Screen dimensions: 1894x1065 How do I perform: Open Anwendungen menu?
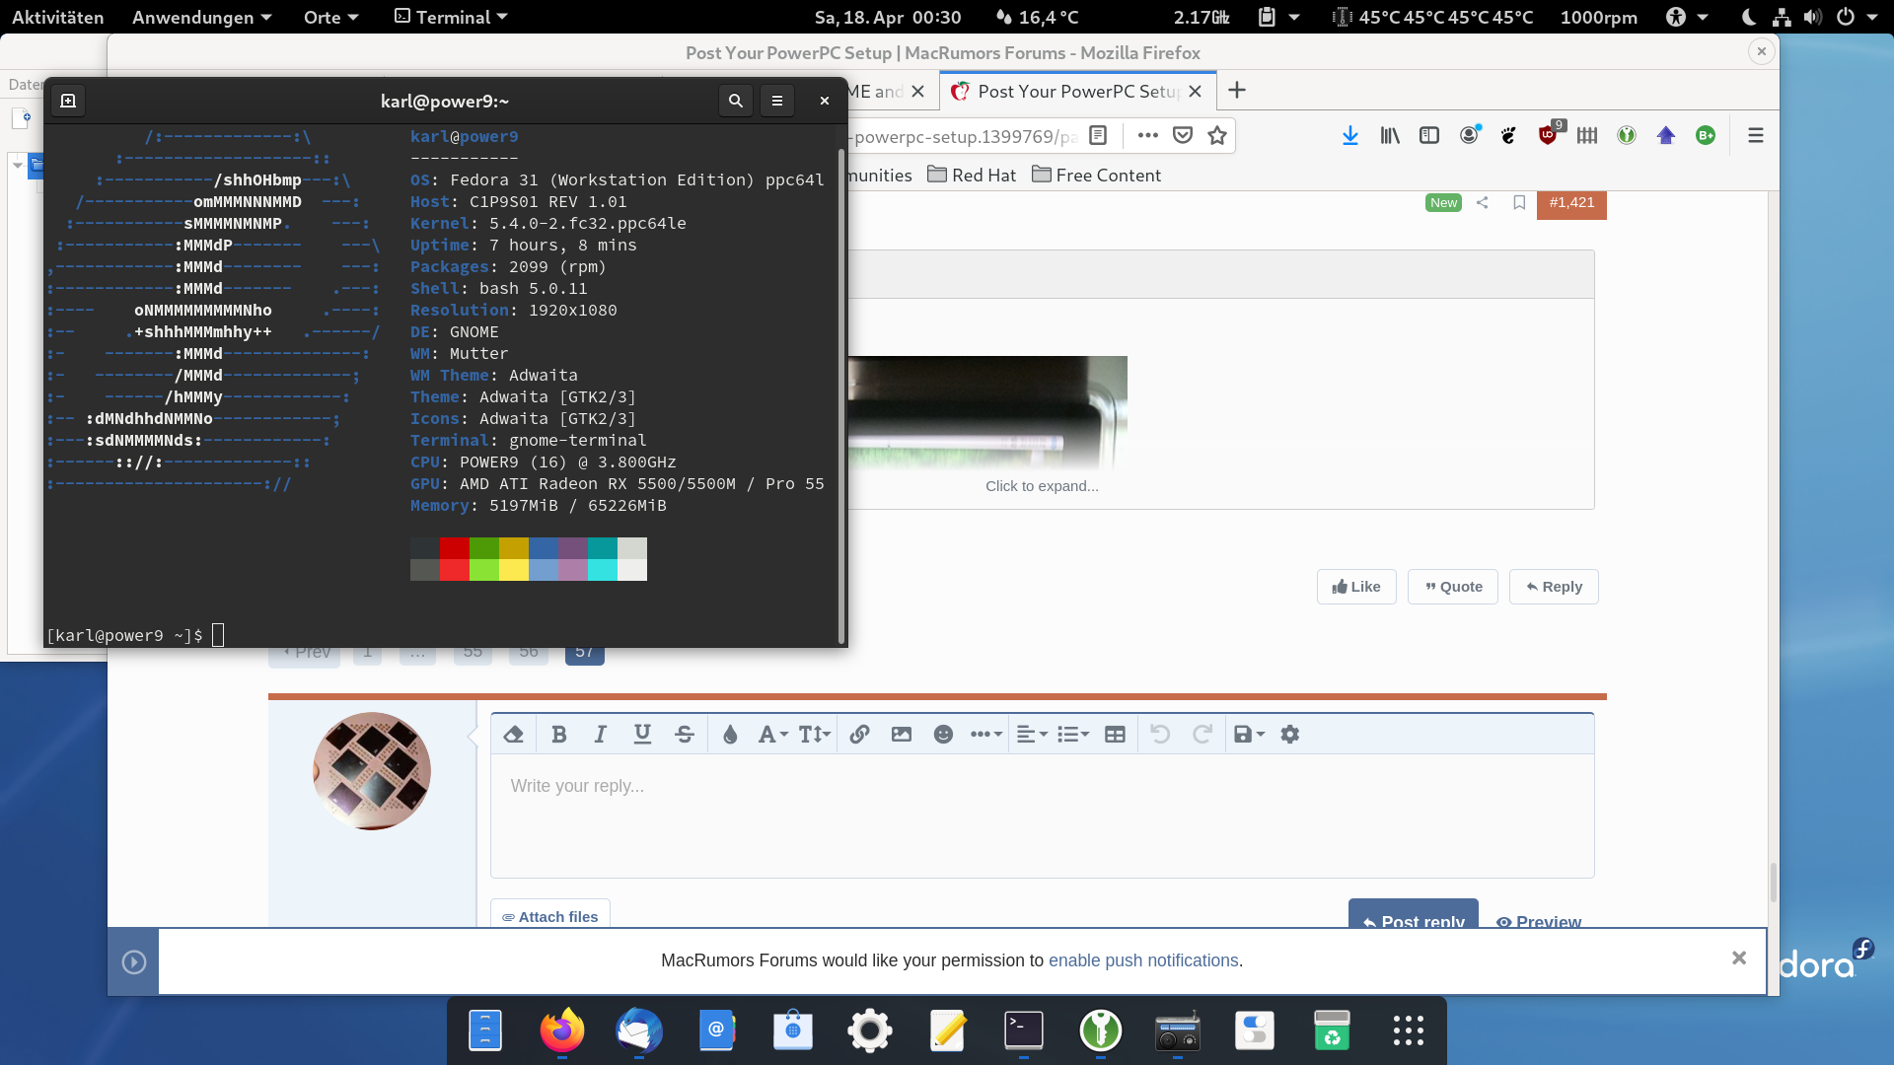[201, 17]
